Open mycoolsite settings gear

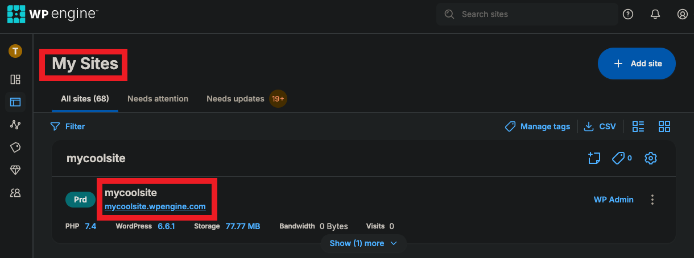(x=651, y=158)
